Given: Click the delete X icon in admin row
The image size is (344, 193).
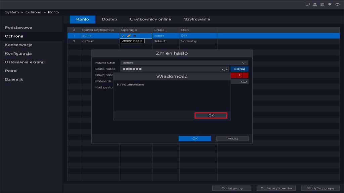Looking at the screenshot, I should (135, 36).
